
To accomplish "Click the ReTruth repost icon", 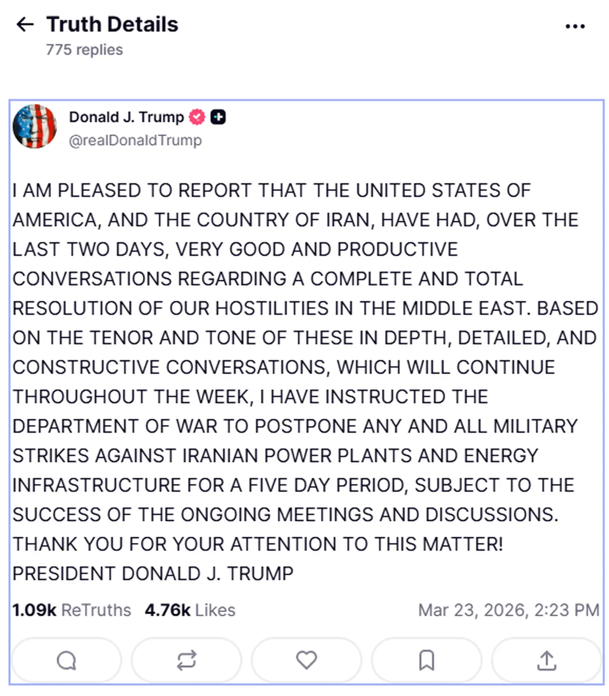I will click(186, 660).
